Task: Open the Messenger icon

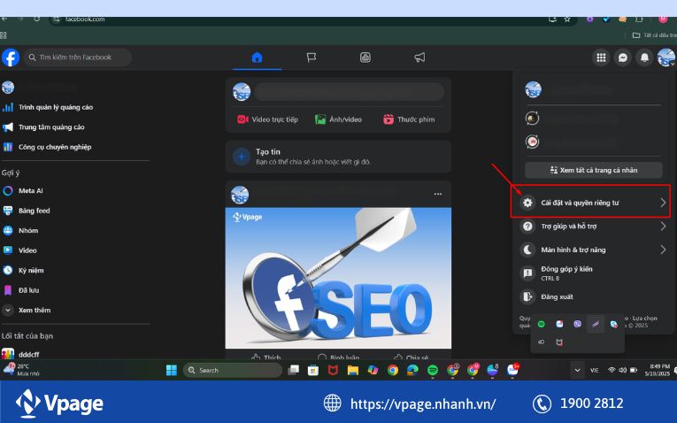Action: coord(623,58)
